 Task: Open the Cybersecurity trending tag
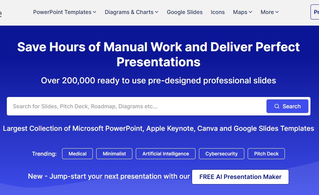[221, 154]
